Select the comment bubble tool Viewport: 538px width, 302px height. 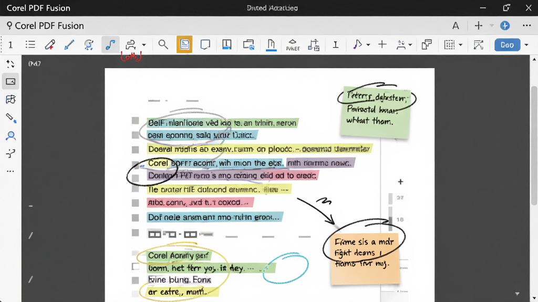coord(205,45)
